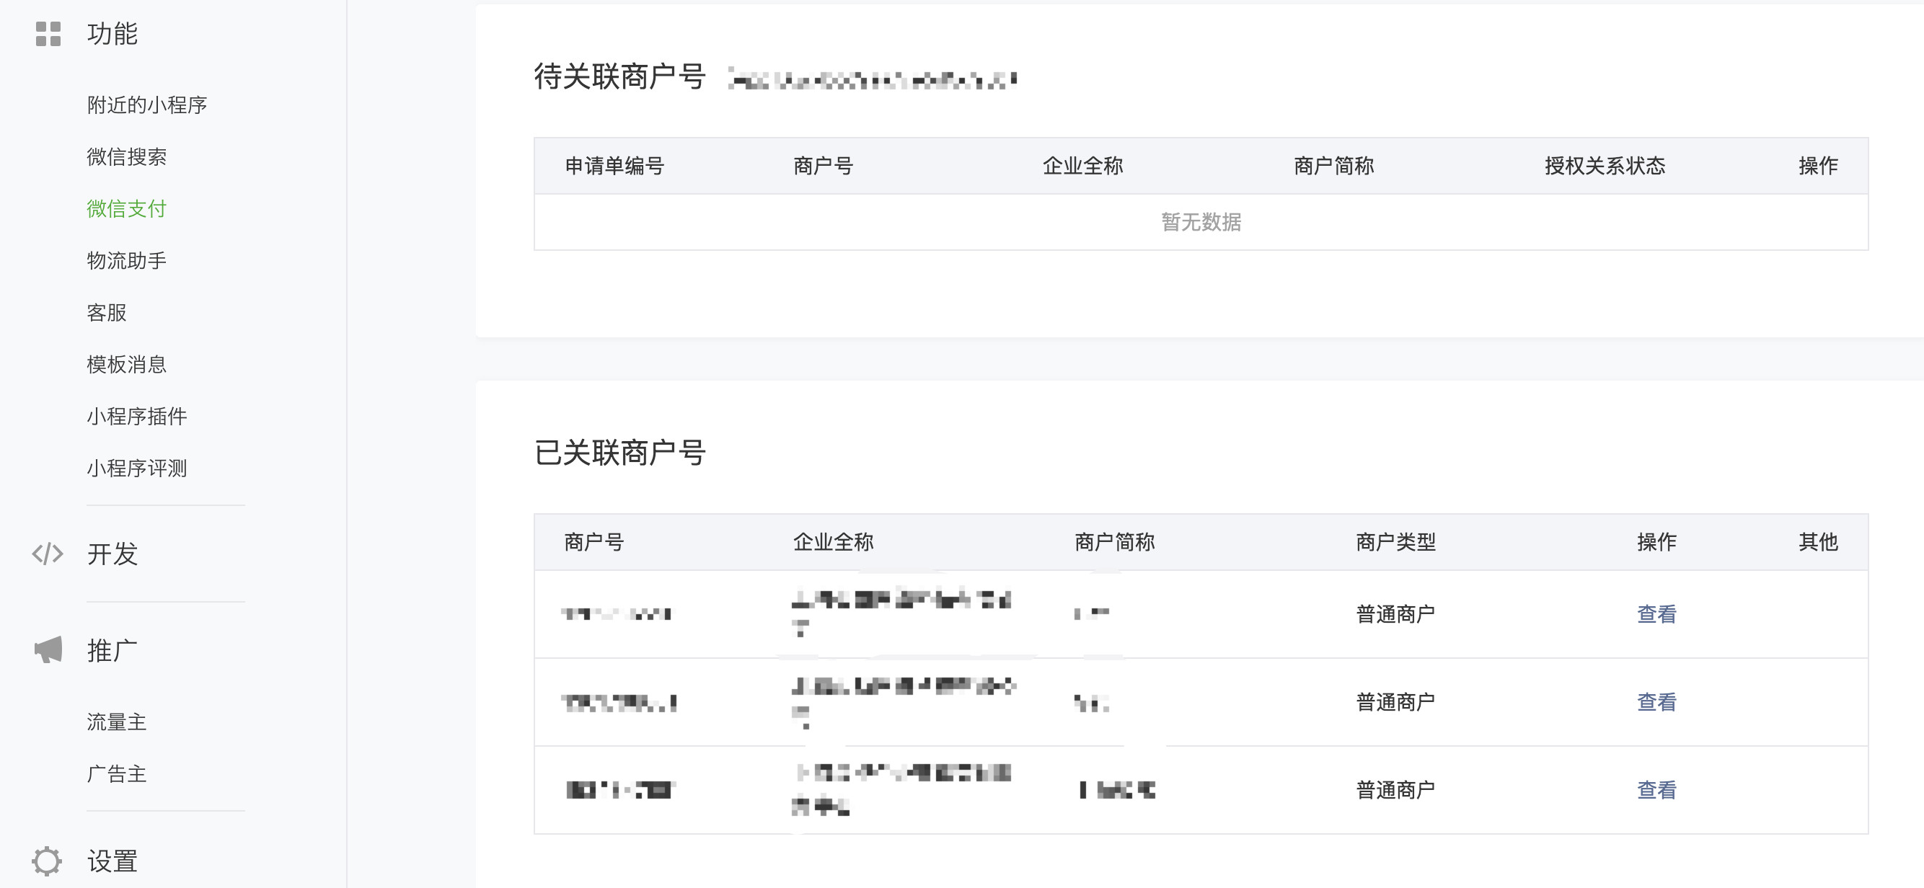Expand the 设置 section
The image size is (1924, 888).
click(x=112, y=861)
